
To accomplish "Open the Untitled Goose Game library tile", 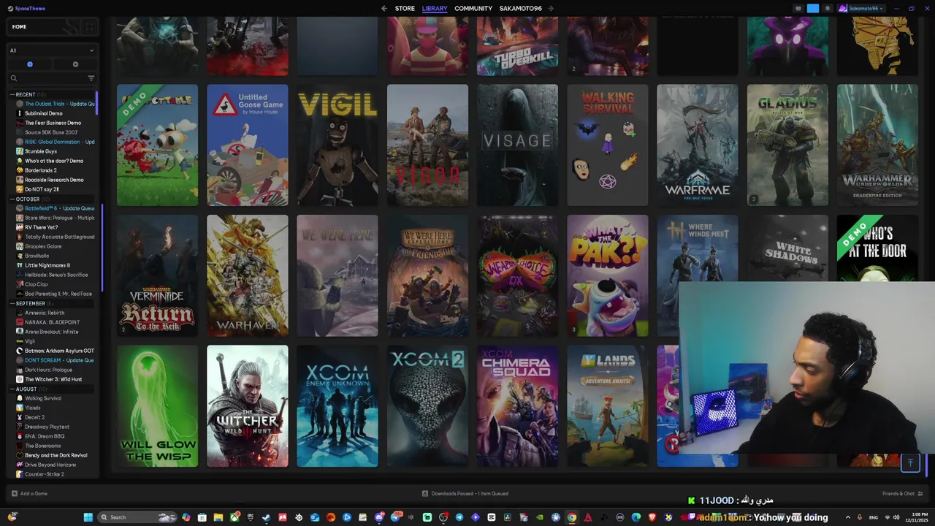I will (x=247, y=145).
